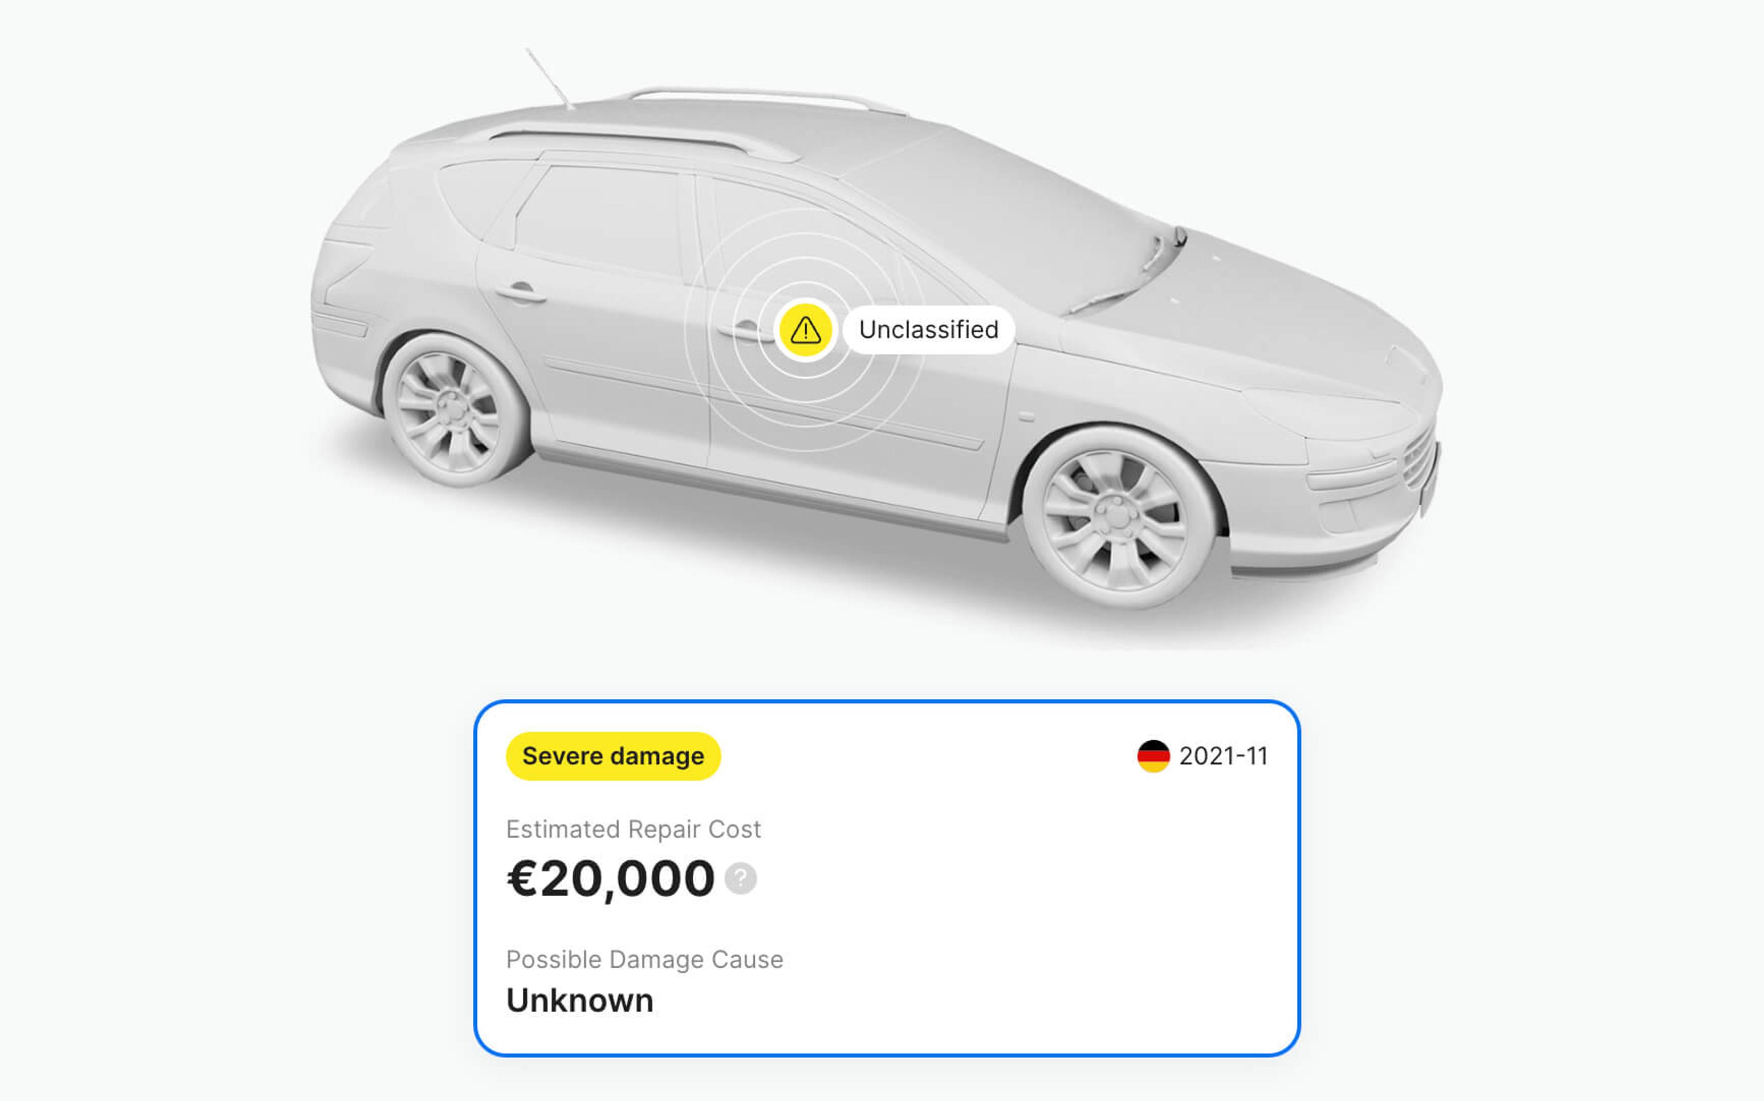Click the yellow warning triangle marker
Image resolution: width=1764 pixels, height=1101 pixels.
[806, 330]
